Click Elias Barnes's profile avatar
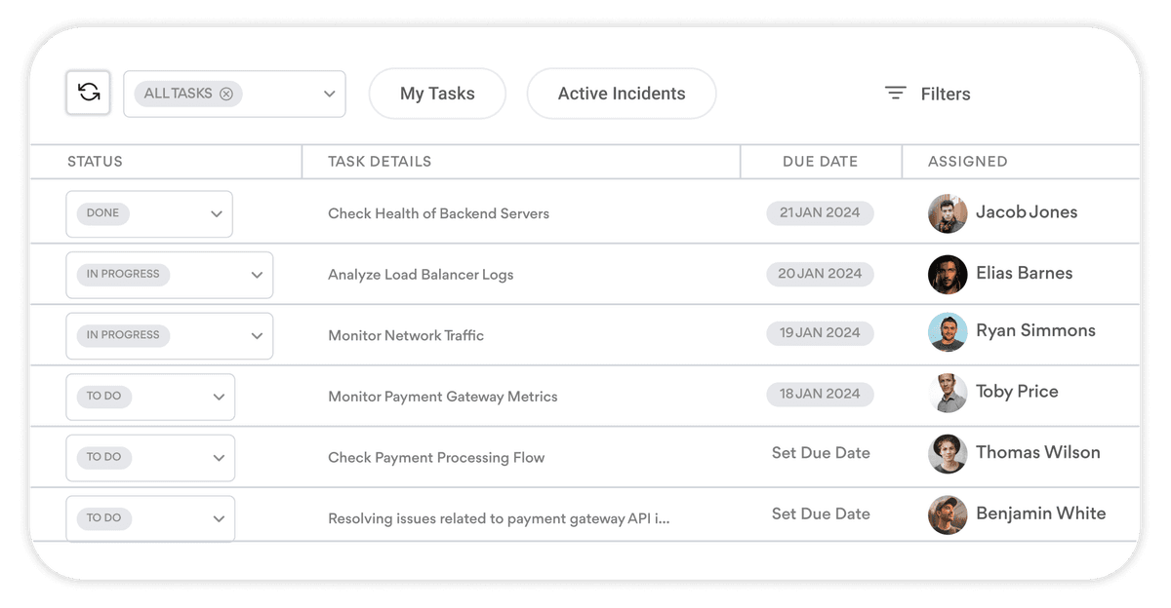Viewport: 1171px width, 608px height. coord(947,274)
